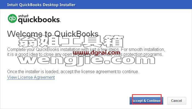
Task: Click the green QuickBooks qb logo icon
Action: 12,18
